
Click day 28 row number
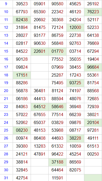(6, 154)
